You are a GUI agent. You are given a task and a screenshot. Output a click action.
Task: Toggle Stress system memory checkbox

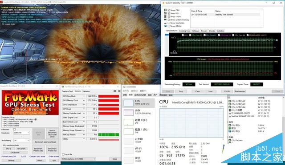(x=169, y=20)
